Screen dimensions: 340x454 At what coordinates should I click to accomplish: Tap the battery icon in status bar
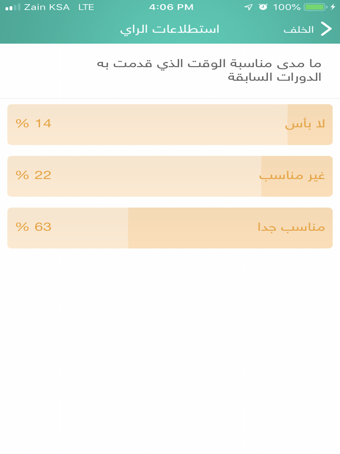(315, 7)
